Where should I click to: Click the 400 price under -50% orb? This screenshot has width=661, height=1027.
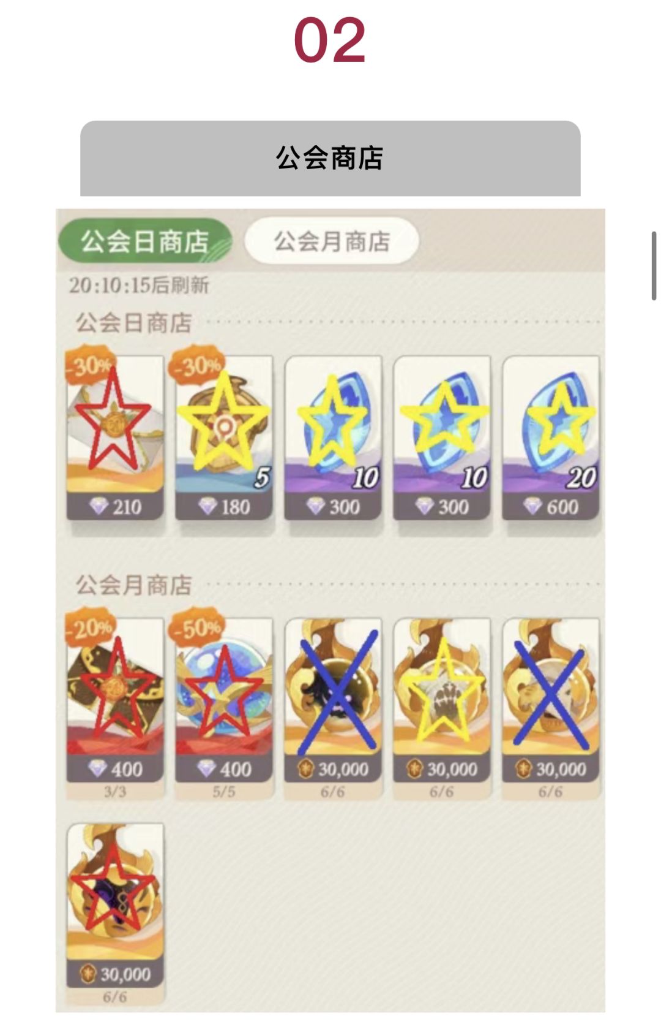pos(224,769)
